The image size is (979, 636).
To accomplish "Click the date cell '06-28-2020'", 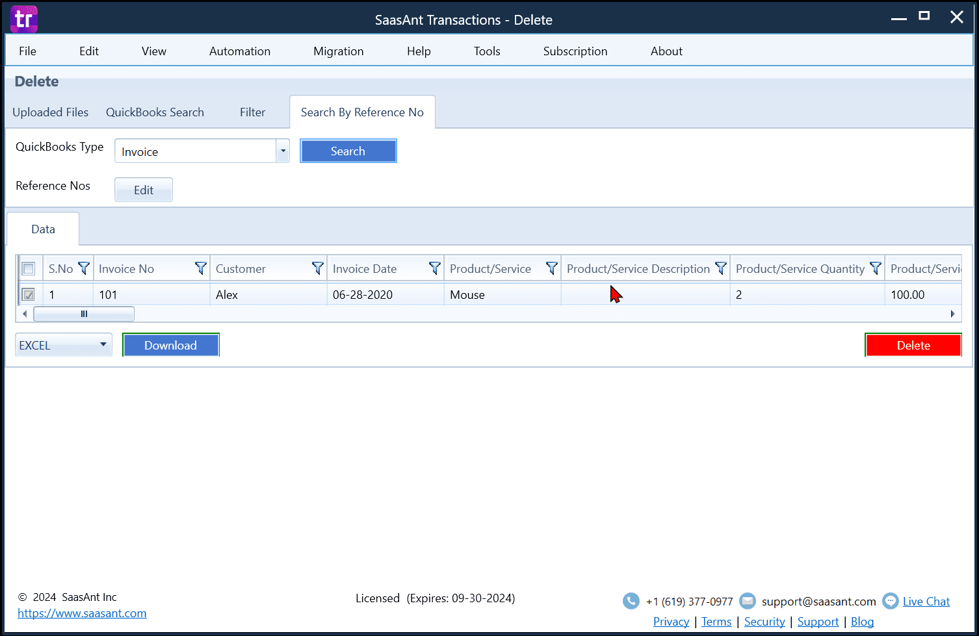I will 385,295.
